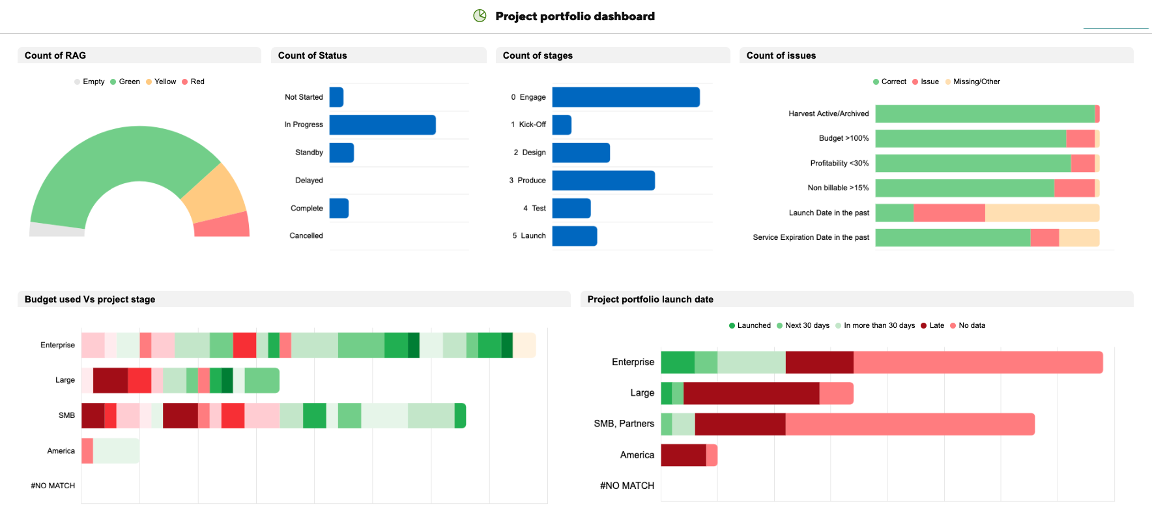This screenshot has height=530, width=1152.
Task: Click the 0 Engage stage bar
Action: pos(626,97)
